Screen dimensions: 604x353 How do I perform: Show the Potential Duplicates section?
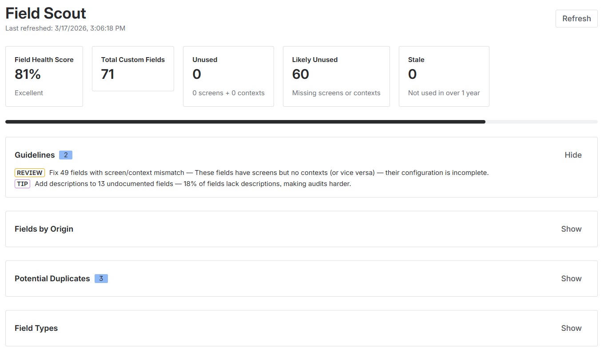[x=571, y=278]
